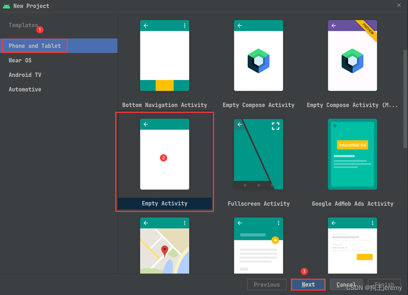Click the template list vertical scrollbar
The image size is (408, 295).
pos(405,99)
